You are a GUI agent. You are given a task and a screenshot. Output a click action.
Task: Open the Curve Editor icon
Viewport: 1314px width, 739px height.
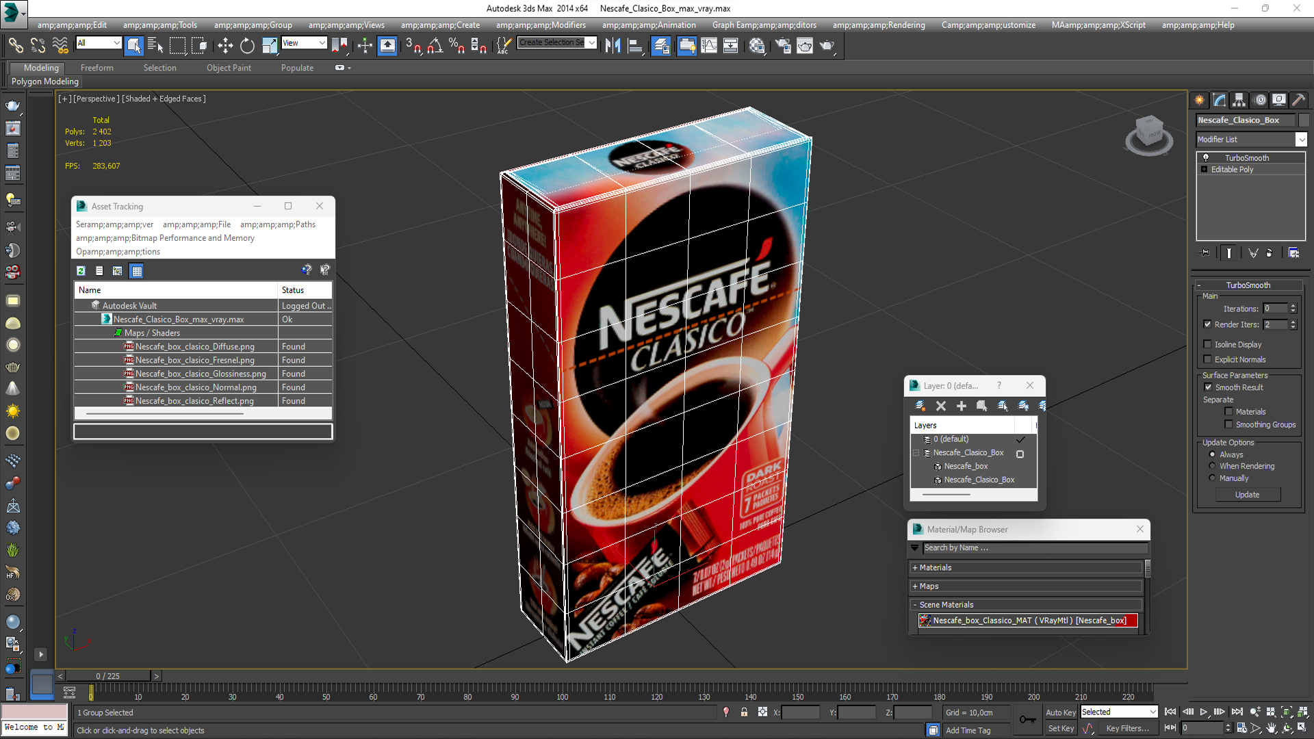[709, 46]
